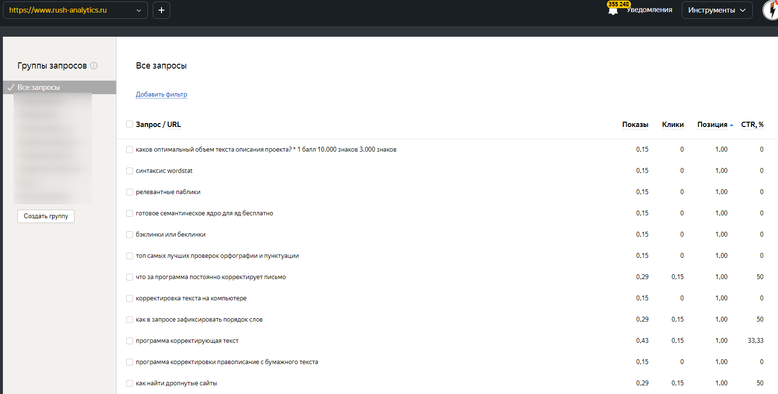Viewport: 778px width, 394px height.
Task: Click the query бэклинки или беклинки
Action: (x=171, y=235)
